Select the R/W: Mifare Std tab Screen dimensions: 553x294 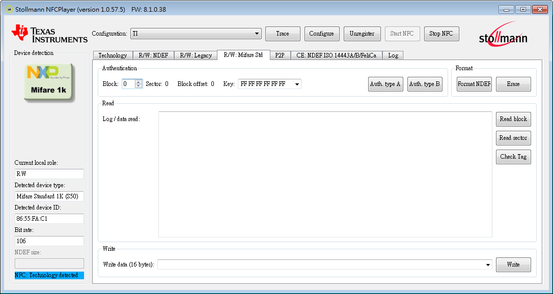tap(243, 55)
